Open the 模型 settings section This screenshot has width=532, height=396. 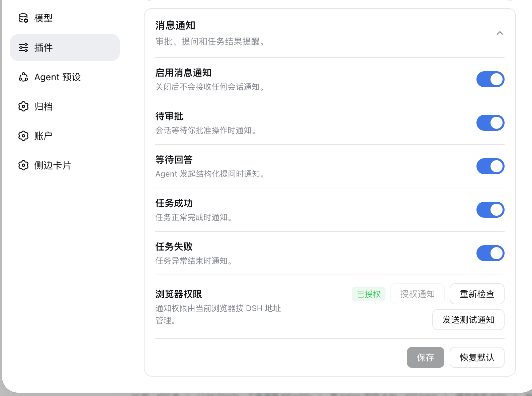click(65, 18)
